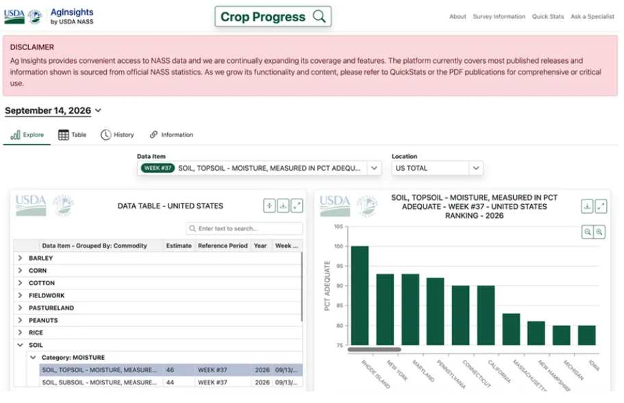Click the Ask a Specialist link
The image size is (624, 403).
pos(592,16)
